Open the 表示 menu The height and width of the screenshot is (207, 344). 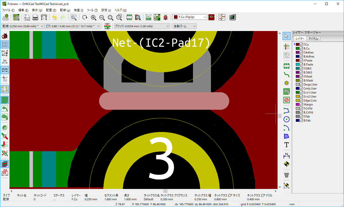pyautogui.click(x=37, y=10)
